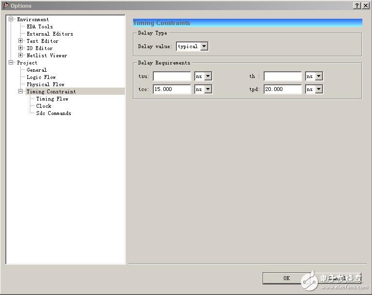Select External Editors in the tree
The width and height of the screenshot is (372, 295).
point(50,34)
